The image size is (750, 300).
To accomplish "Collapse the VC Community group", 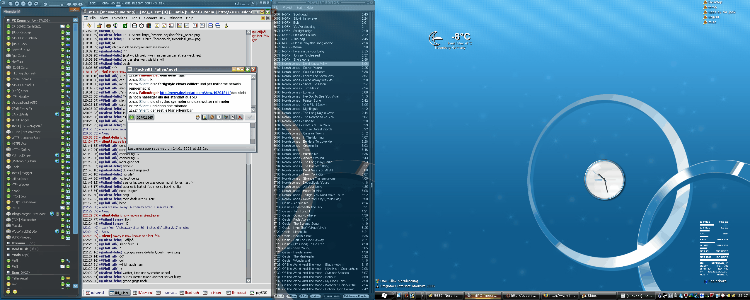I will (8, 21).
